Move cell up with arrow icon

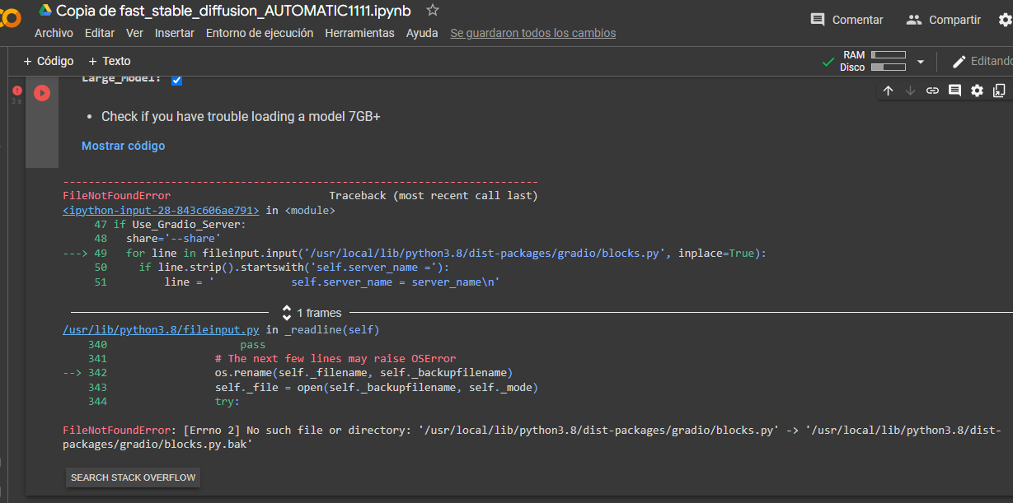click(x=888, y=91)
